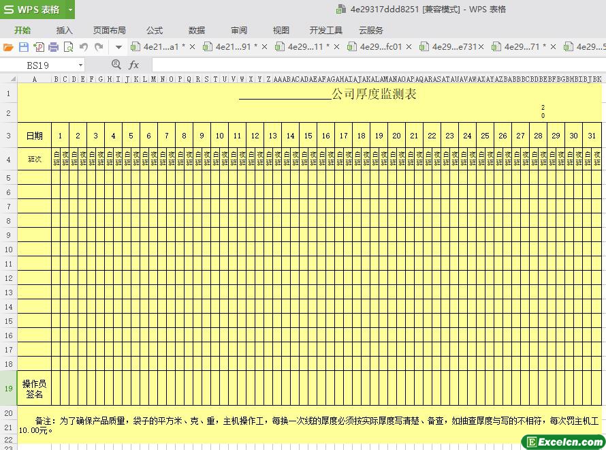606x450 pixels.
Task: Click the magnifier icon beside formula bar
Action: pos(116,65)
